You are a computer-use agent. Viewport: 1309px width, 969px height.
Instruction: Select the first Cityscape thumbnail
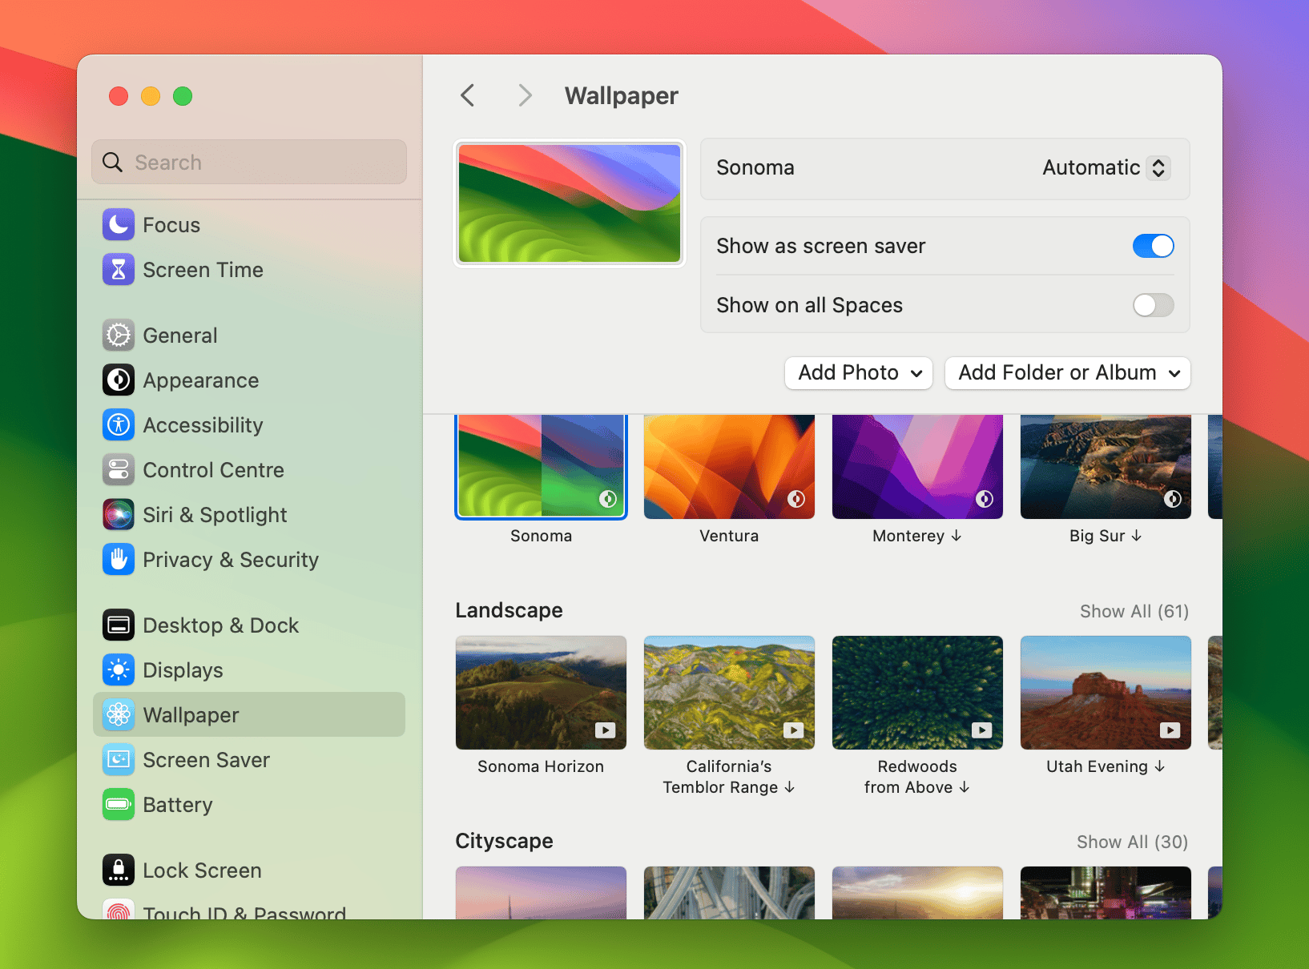pos(542,893)
